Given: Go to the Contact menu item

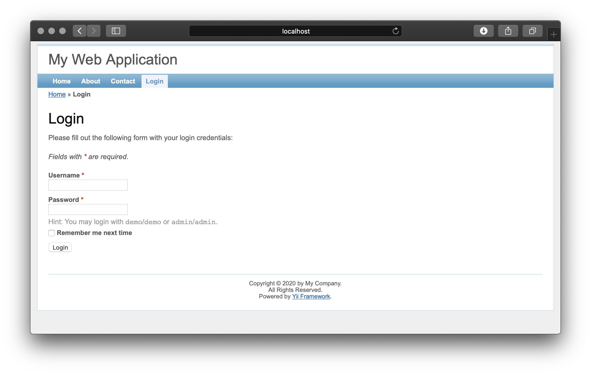Looking at the screenshot, I should click(x=123, y=81).
